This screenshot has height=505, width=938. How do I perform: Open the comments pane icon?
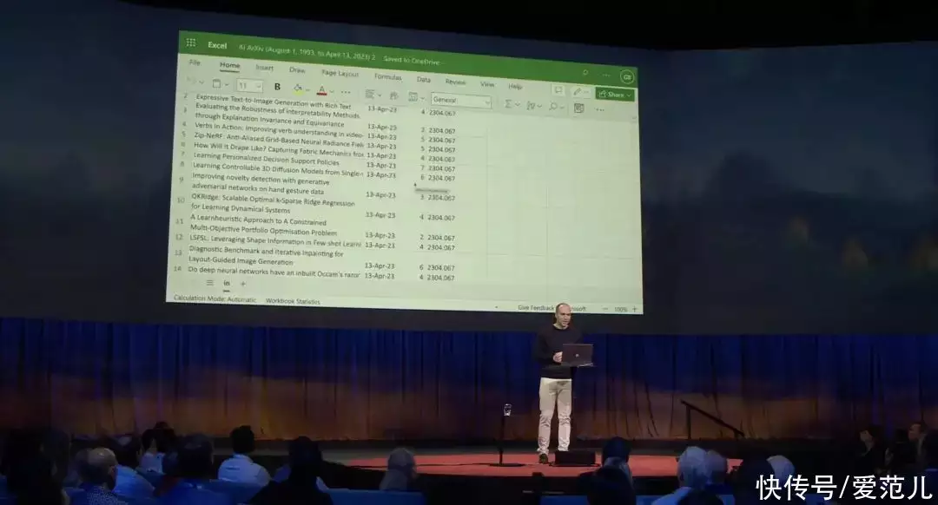(x=558, y=90)
